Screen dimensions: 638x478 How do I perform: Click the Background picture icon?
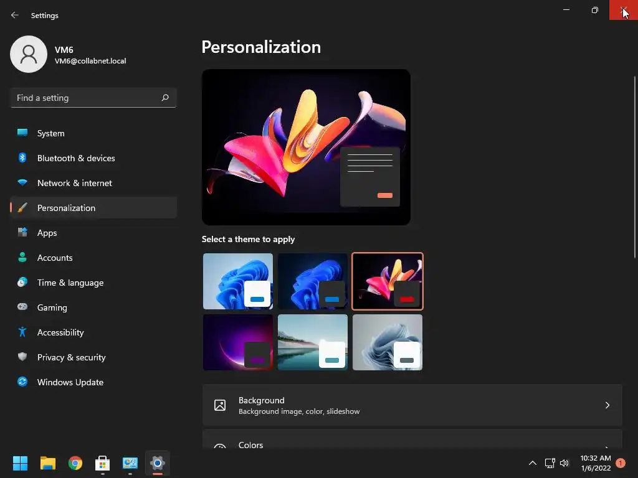pos(220,405)
